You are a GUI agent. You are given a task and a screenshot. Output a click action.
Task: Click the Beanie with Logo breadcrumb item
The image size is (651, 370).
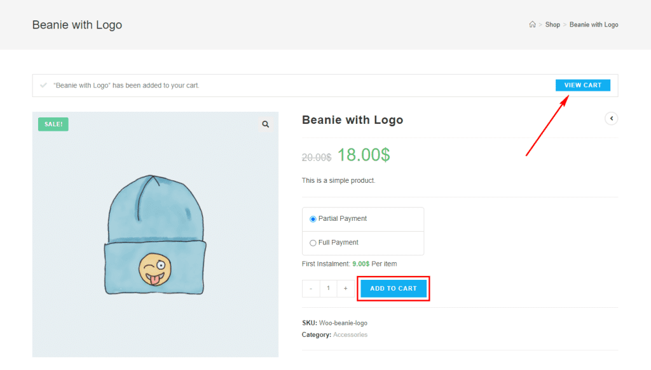click(x=594, y=25)
